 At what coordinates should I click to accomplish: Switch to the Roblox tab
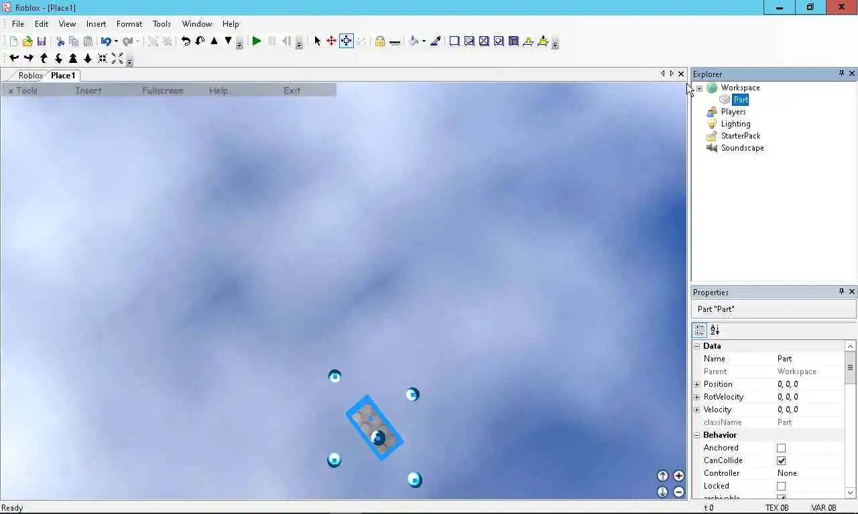[30, 76]
